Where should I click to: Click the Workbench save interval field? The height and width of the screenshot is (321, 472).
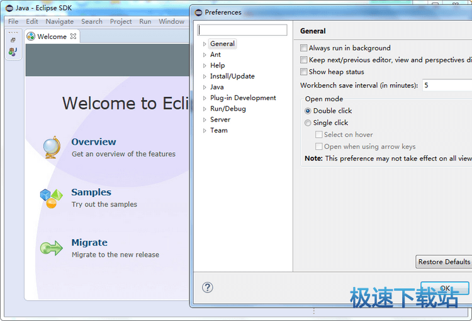(x=447, y=85)
